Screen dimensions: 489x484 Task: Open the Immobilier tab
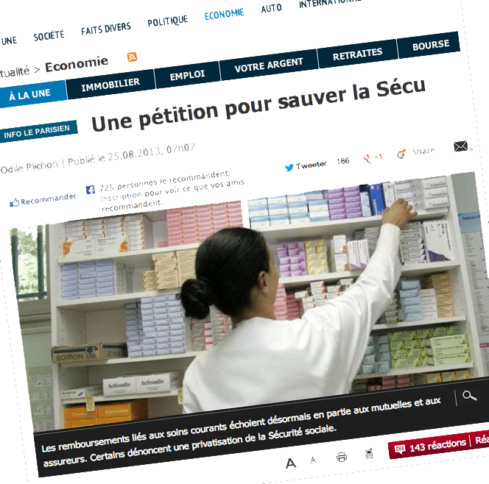tap(110, 85)
